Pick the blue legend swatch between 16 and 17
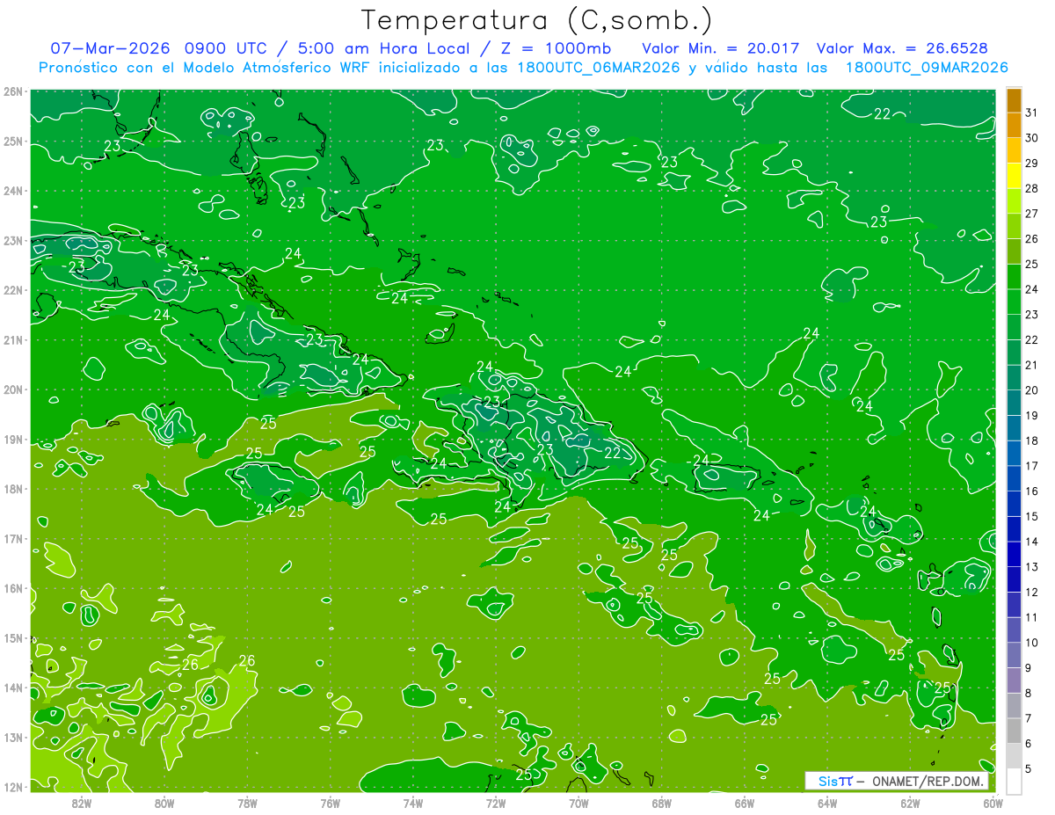Image resolution: width=1055 pixels, height=815 pixels. pos(1014,478)
